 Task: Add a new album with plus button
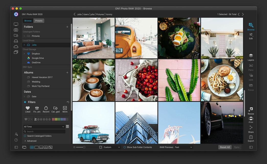coord(67,73)
